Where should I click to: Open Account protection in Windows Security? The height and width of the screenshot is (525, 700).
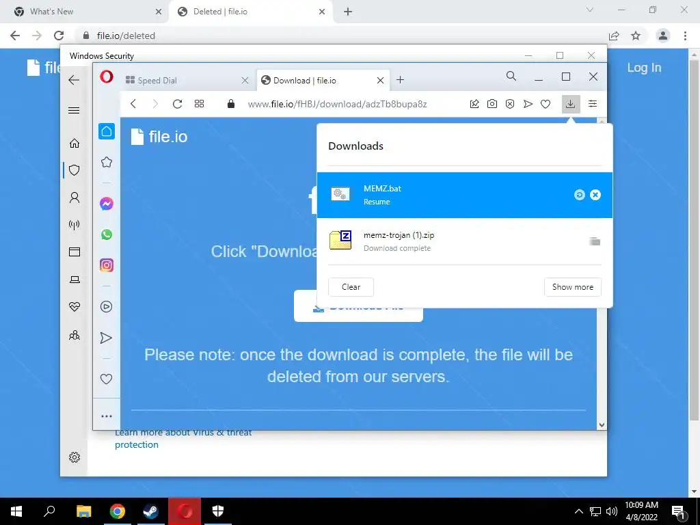tap(74, 198)
